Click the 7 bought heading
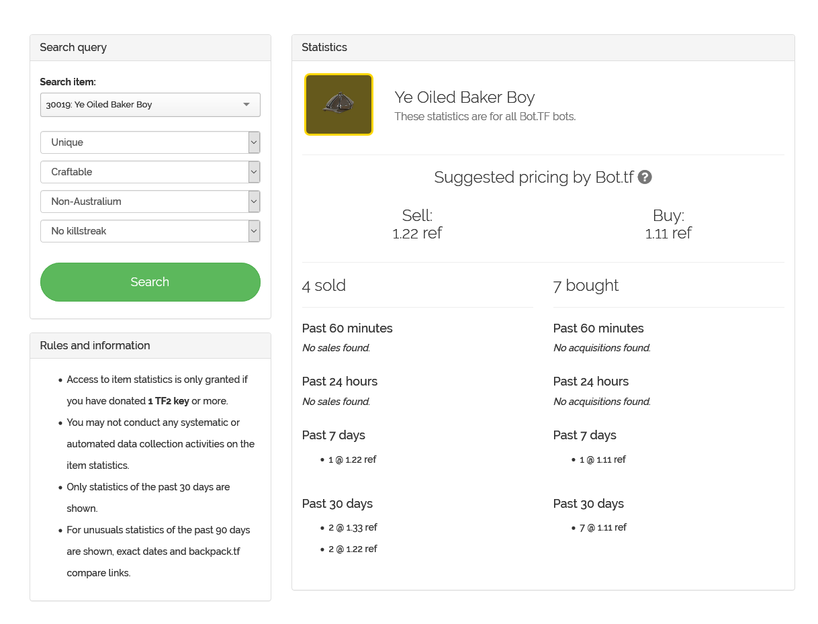818x624 pixels. (586, 285)
